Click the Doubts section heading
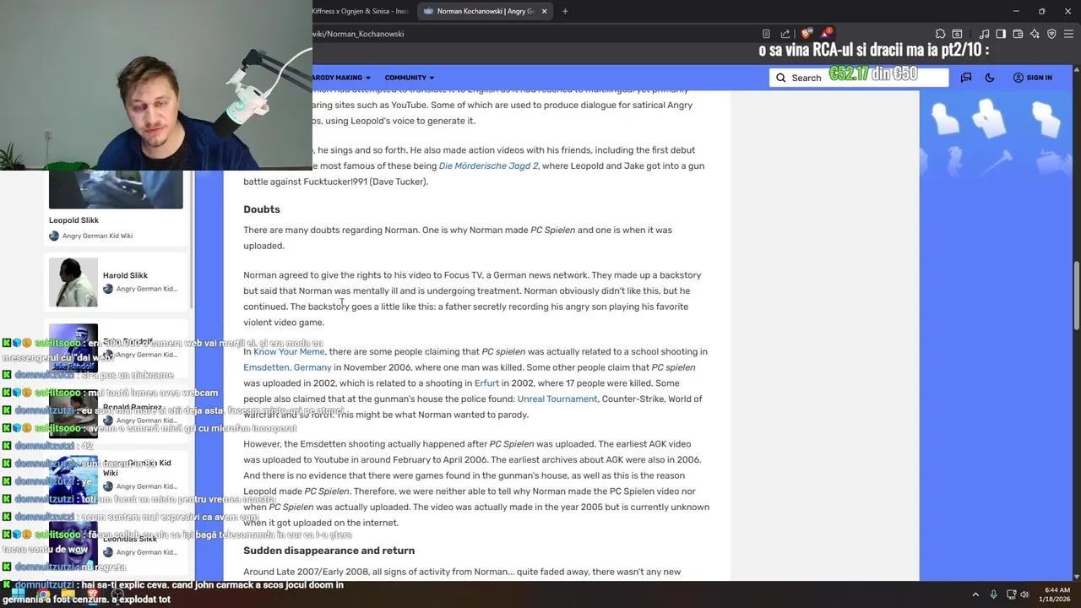The width and height of the screenshot is (1081, 608). (x=262, y=209)
